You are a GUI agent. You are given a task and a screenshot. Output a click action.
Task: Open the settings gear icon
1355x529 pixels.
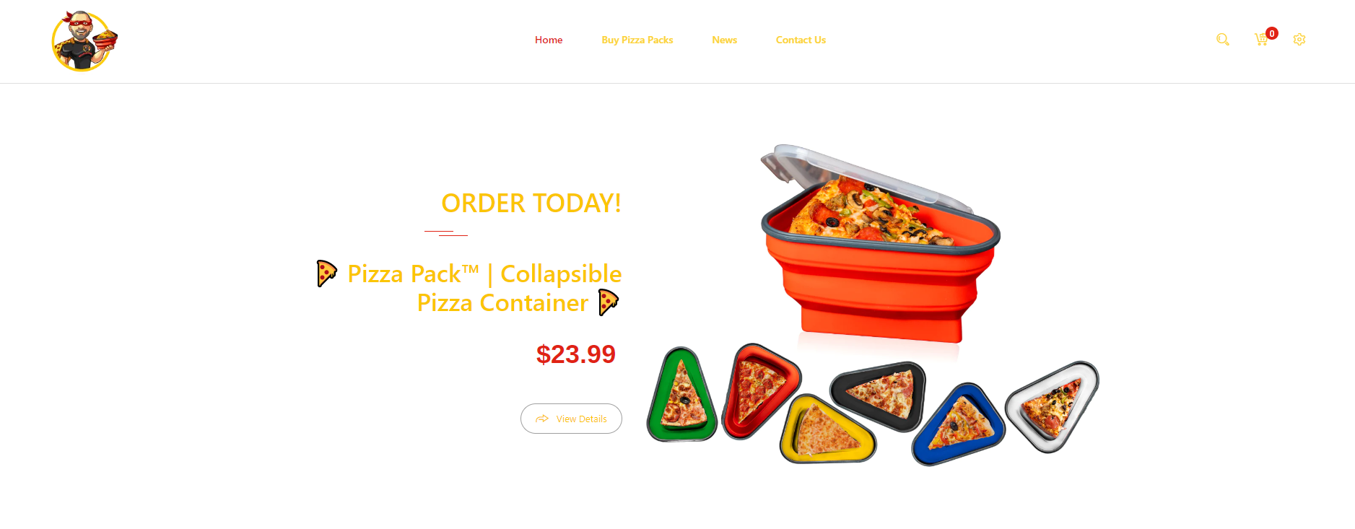(1299, 40)
